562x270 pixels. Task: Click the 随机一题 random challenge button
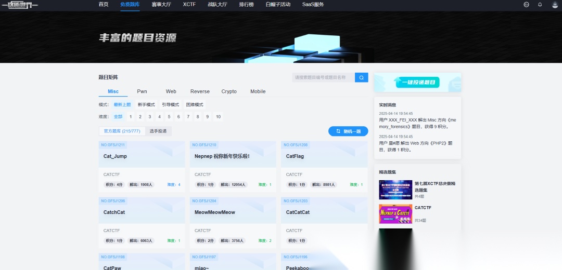coord(348,131)
